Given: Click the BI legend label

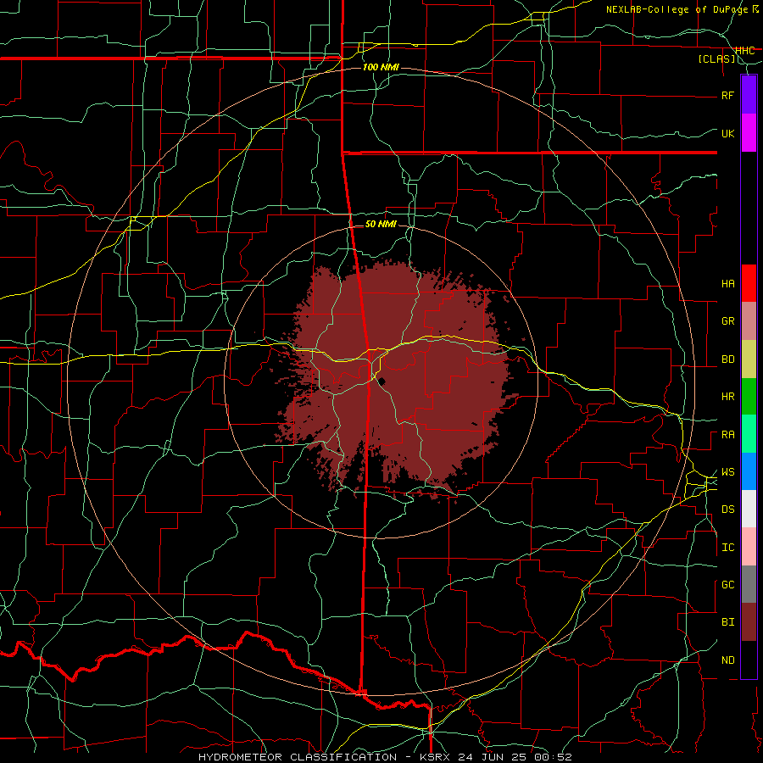Looking at the screenshot, I should [727, 622].
